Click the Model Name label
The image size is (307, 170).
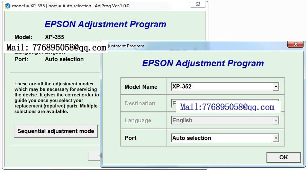[141, 87]
